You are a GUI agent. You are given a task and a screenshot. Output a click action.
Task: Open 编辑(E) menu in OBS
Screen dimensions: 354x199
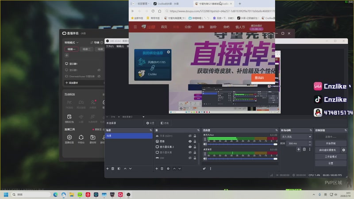[120, 46]
